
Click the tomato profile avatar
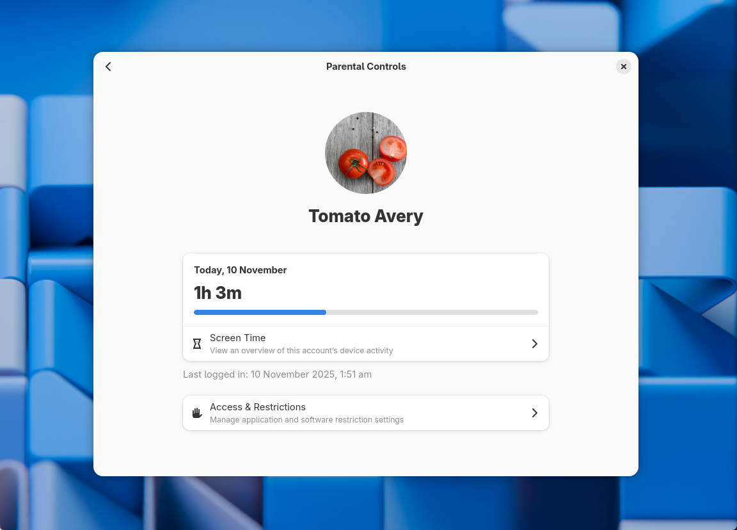(x=366, y=153)
